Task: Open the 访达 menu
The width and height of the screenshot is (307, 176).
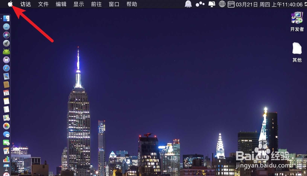Action: (x=26, y=4)
